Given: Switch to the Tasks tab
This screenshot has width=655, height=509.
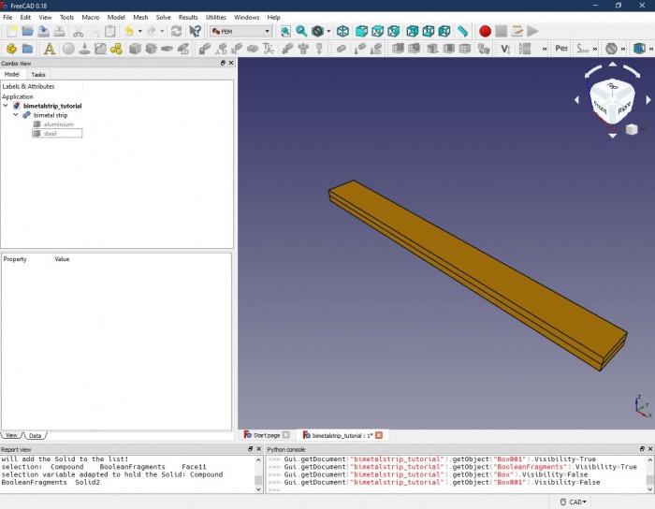Looking at the screenshot, I should pos(38,74).
